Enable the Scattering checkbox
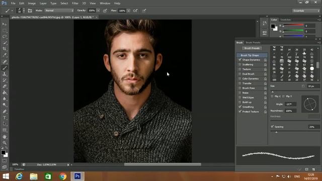322x181 pixels. click(x=240, y=64)
